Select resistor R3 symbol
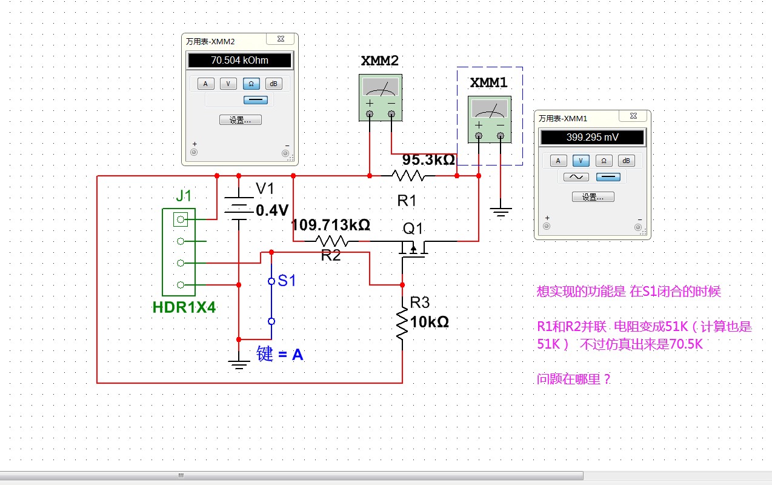Image resolution: width=772 pixels, height=485 pixels. click(x=402, y=324)
